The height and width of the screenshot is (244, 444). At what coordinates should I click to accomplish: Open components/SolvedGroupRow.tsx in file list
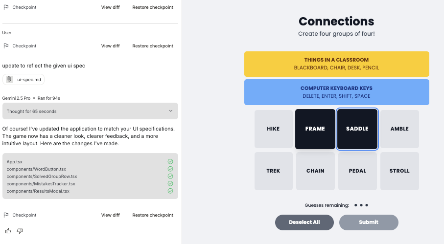[42, 176]
